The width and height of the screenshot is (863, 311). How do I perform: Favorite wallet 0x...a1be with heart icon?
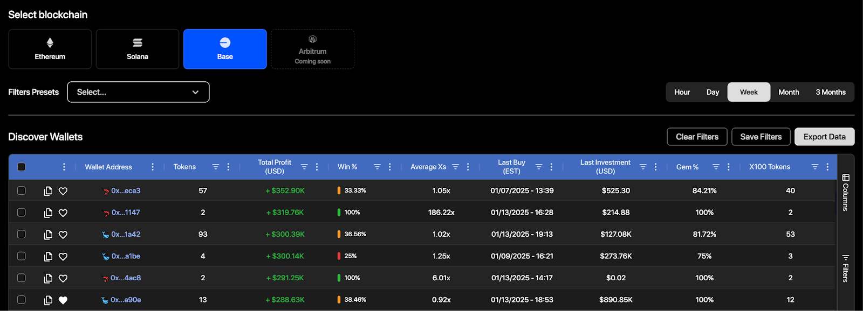(63, 257)
